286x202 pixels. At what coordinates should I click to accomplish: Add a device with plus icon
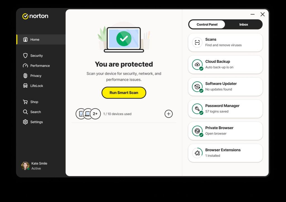[169, 114]
